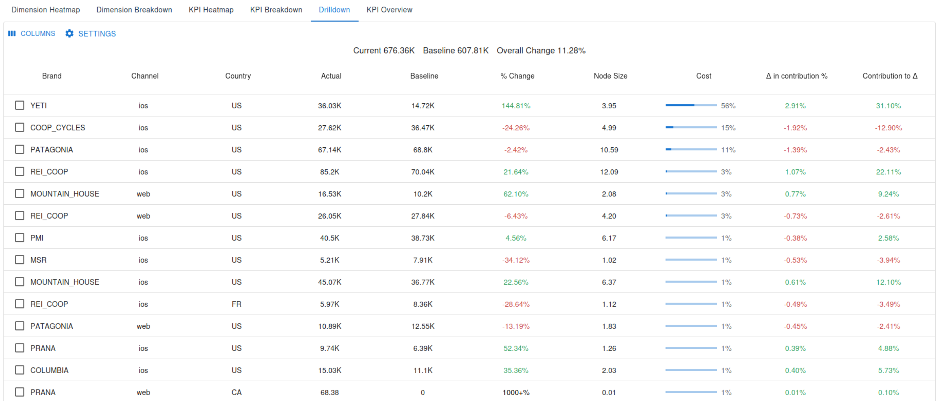This screenshot has width=938, height=401.
Task: Check the COOP_CYCLES row checkbox
Action: pyautogui.click(x=20, y=127)
